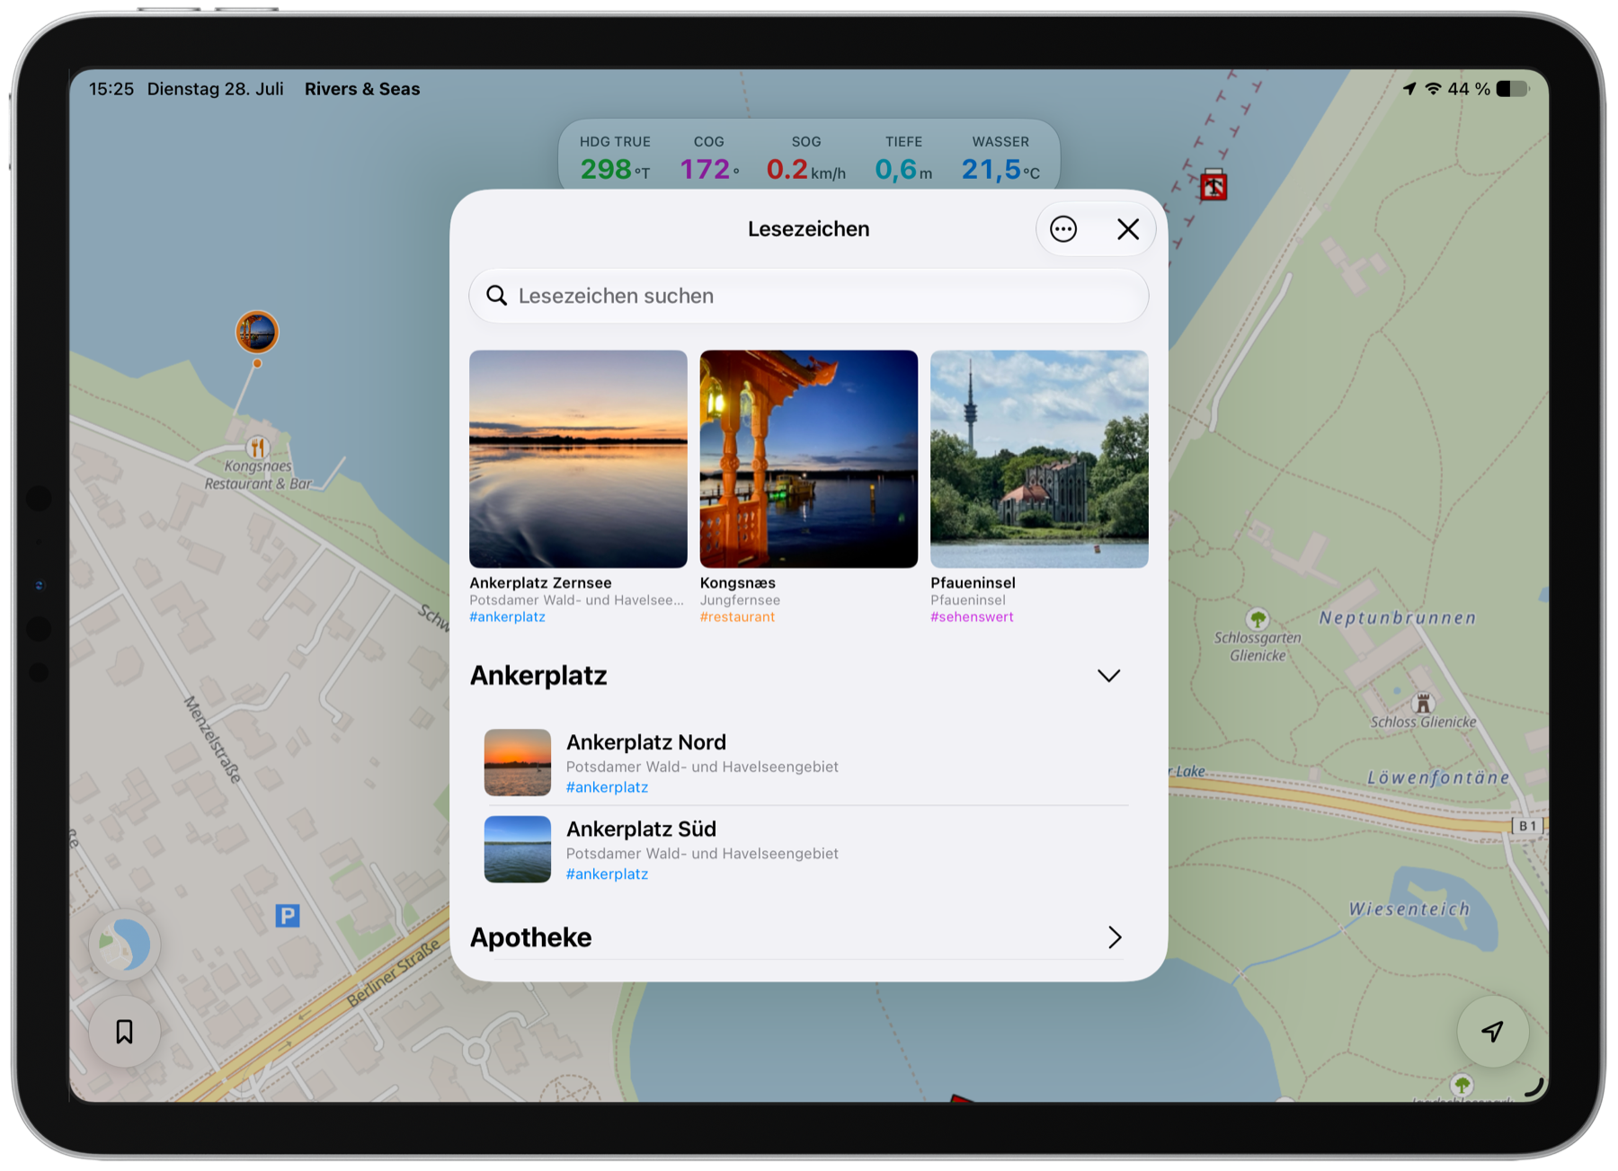Tap the location arrow button on map
Viewport: 1618px width, 1171px height.
click(1492, 1032)
